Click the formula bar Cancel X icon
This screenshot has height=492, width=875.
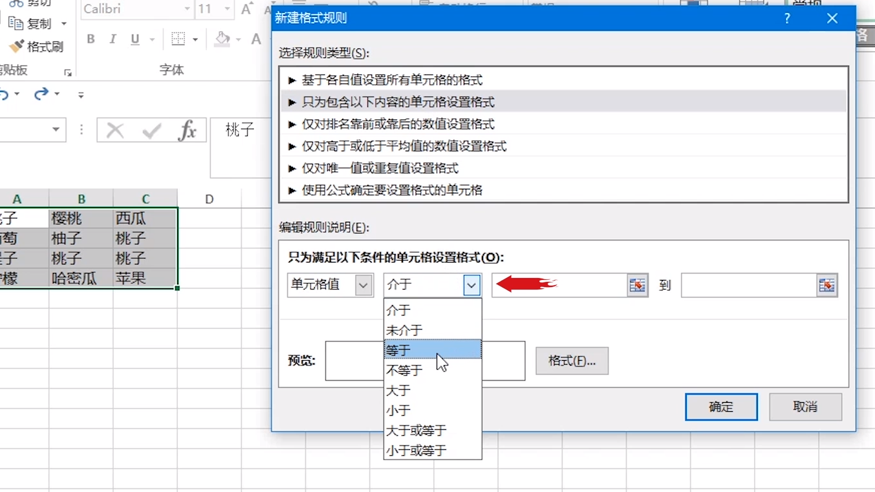[x=115, y=131]
